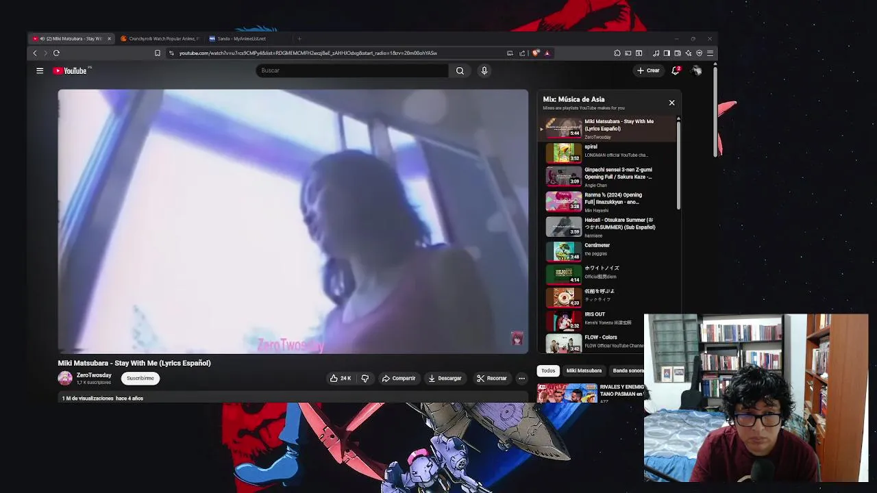Share this page from the address bar

pyautogui.click(x=522, y=53)
